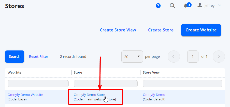Image resolution: width=230 pixels, height=107 pixels.
Task: Click the 'per page' label
Action: 152,57
